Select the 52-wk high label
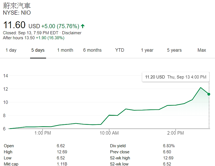The width and height of the screenshot is (215, 166). [x=120, y=158]
